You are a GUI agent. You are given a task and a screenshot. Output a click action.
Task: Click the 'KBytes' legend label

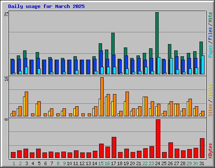tap(210, 151)
